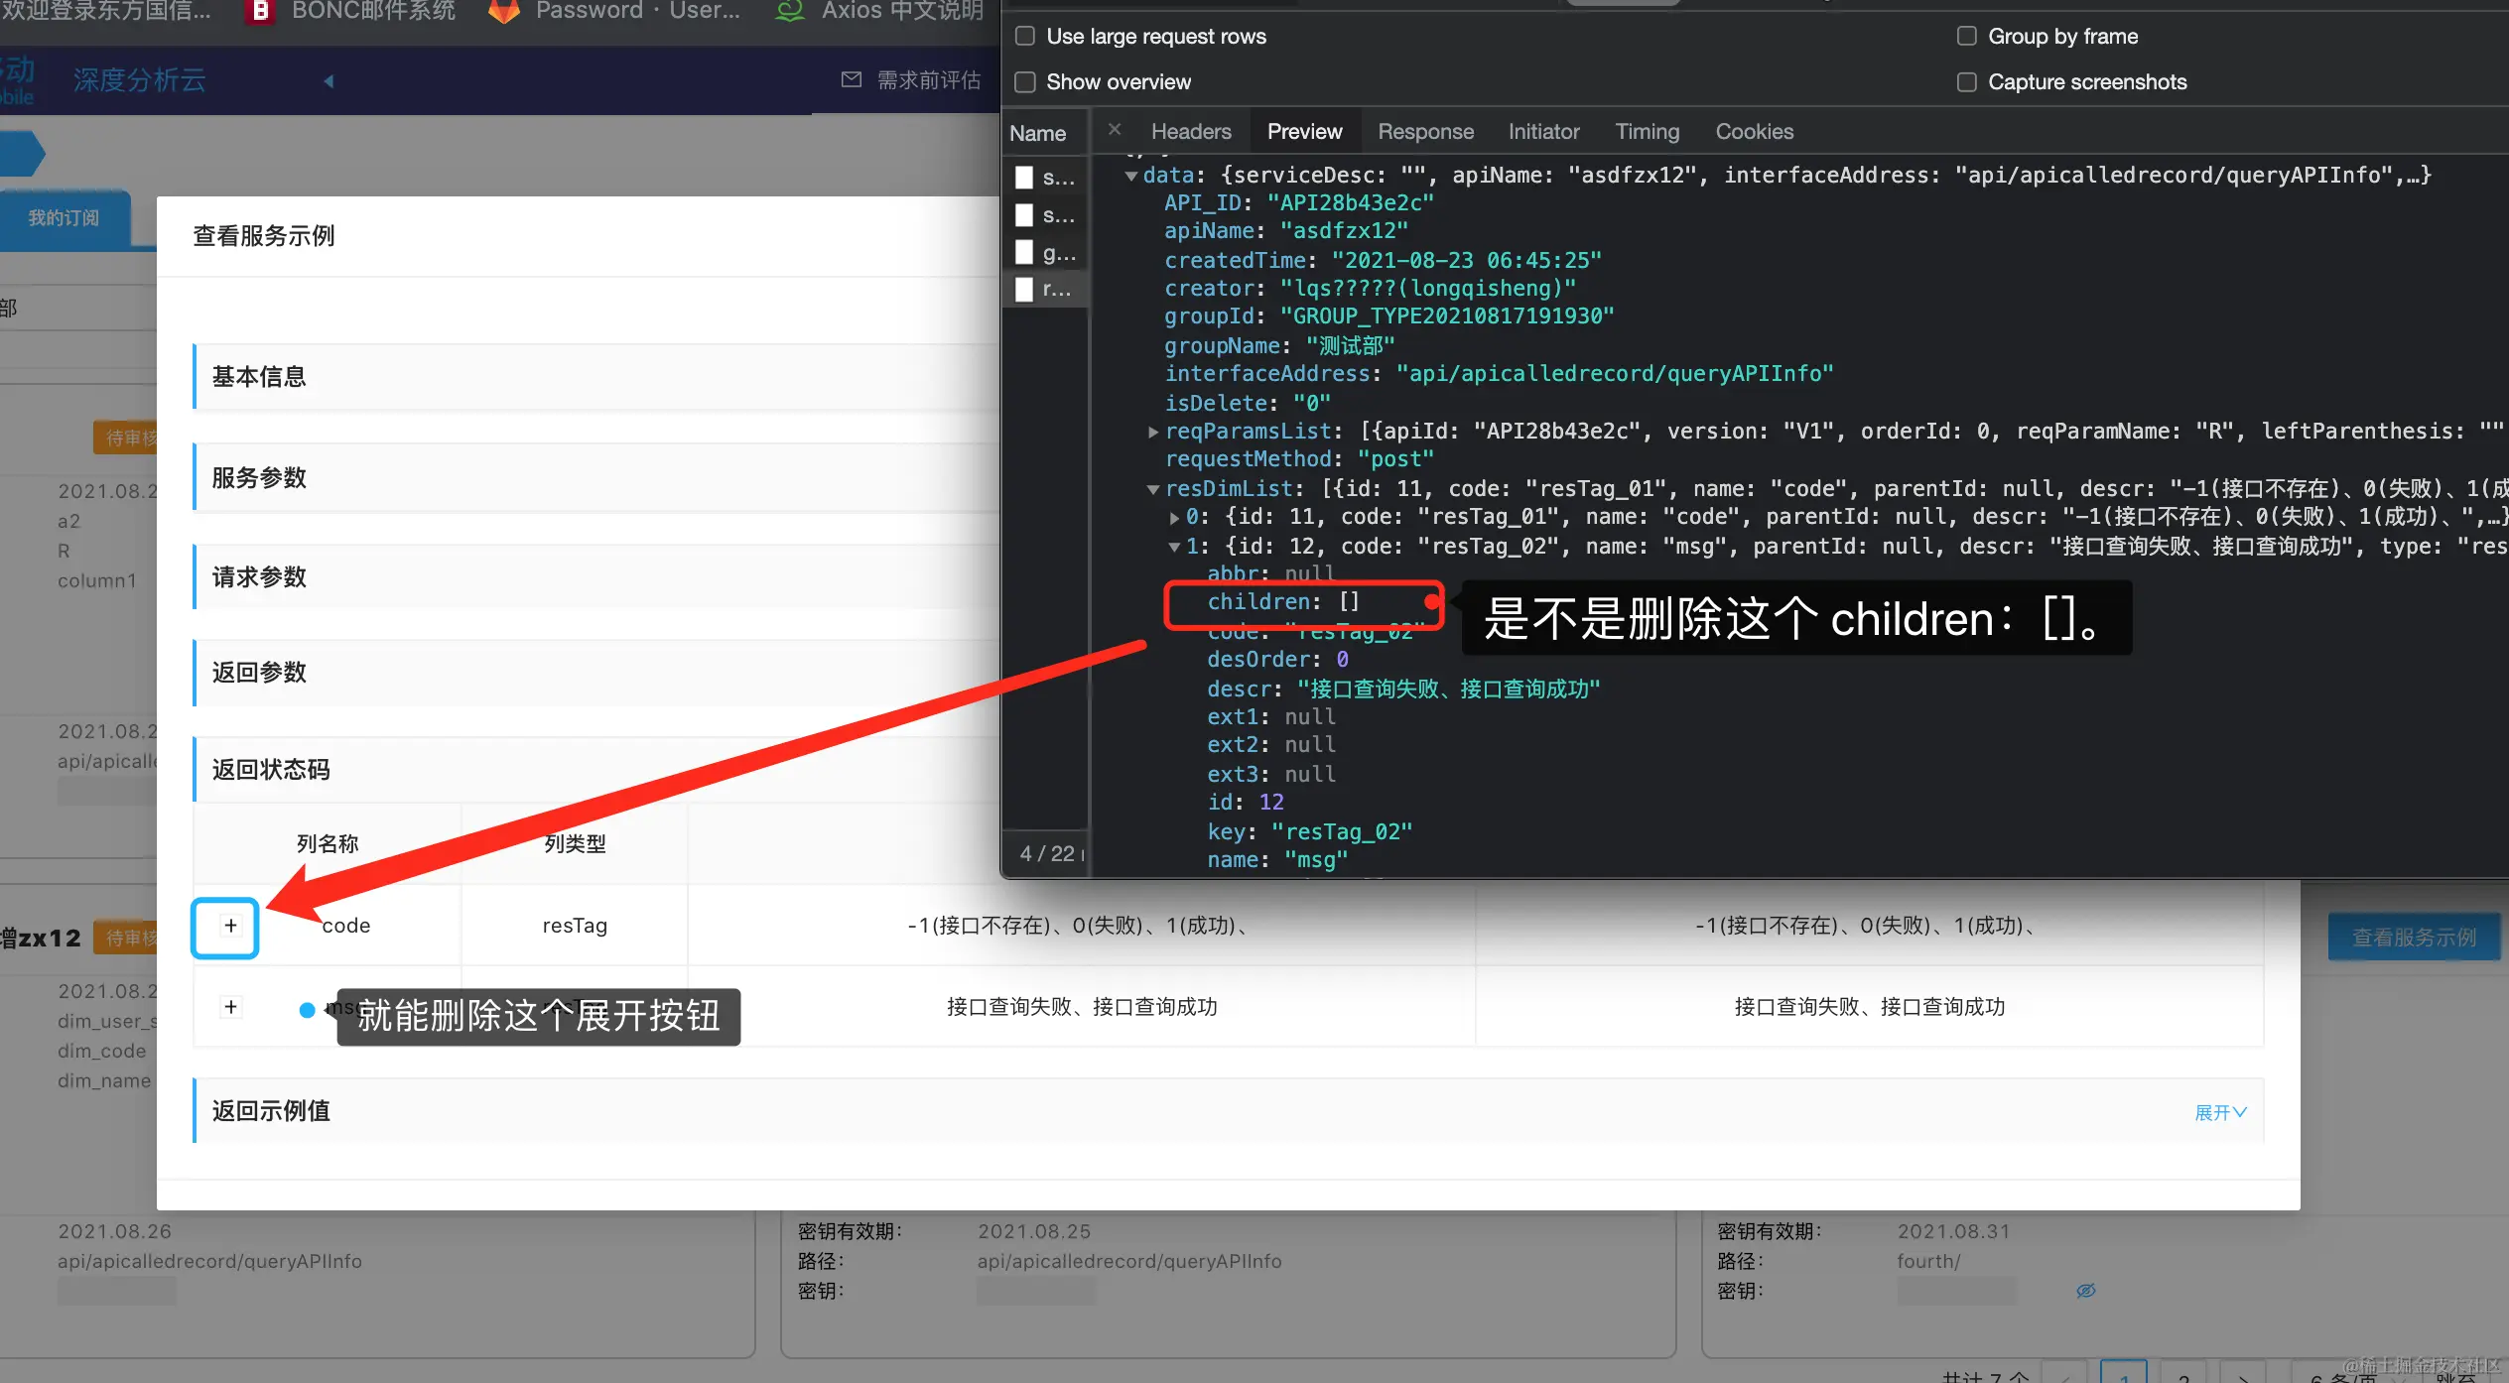This screenshot has width=2509, height=1383.
Task: Open the Initiator tab
Action: coord(1543,132)
